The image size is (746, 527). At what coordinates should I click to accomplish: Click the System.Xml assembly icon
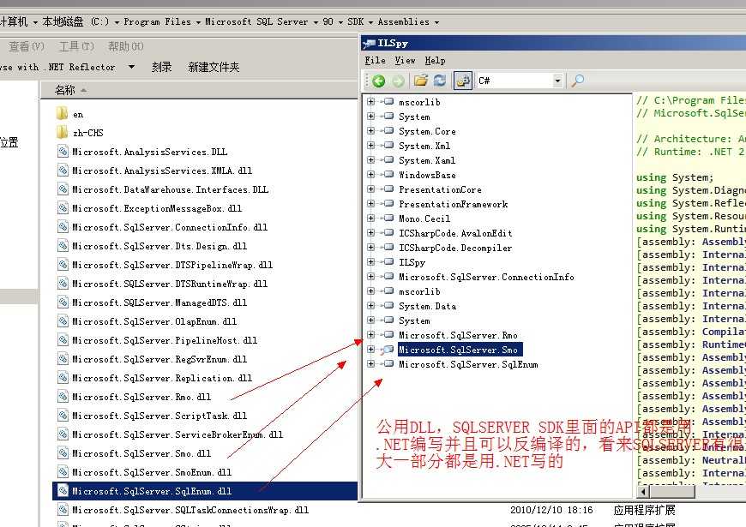click(x=388, y=145)
